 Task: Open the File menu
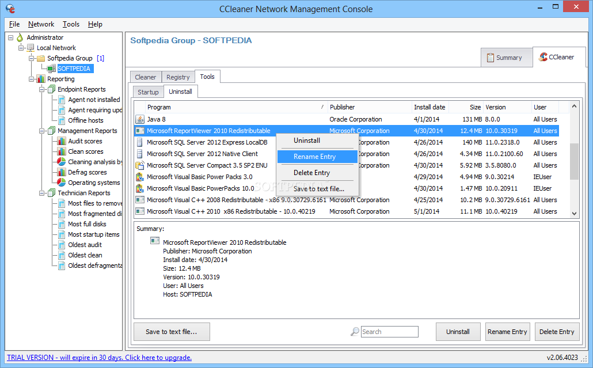pos(14,24)
